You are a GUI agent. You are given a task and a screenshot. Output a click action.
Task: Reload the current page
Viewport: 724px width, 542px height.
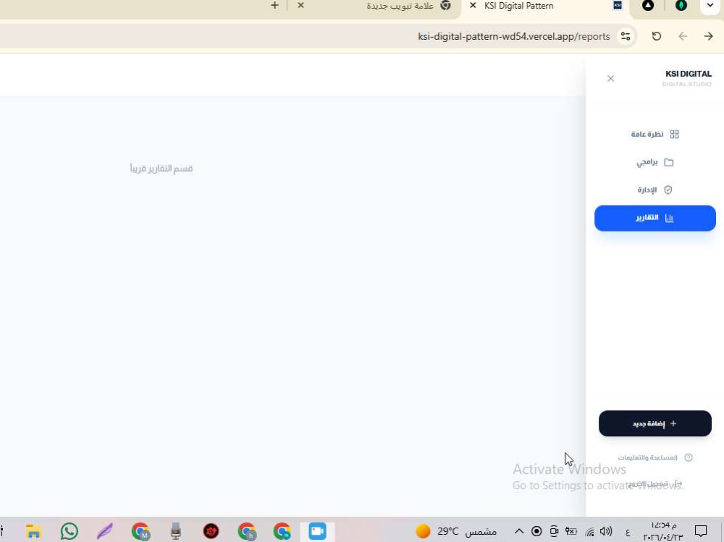(656, 36)
